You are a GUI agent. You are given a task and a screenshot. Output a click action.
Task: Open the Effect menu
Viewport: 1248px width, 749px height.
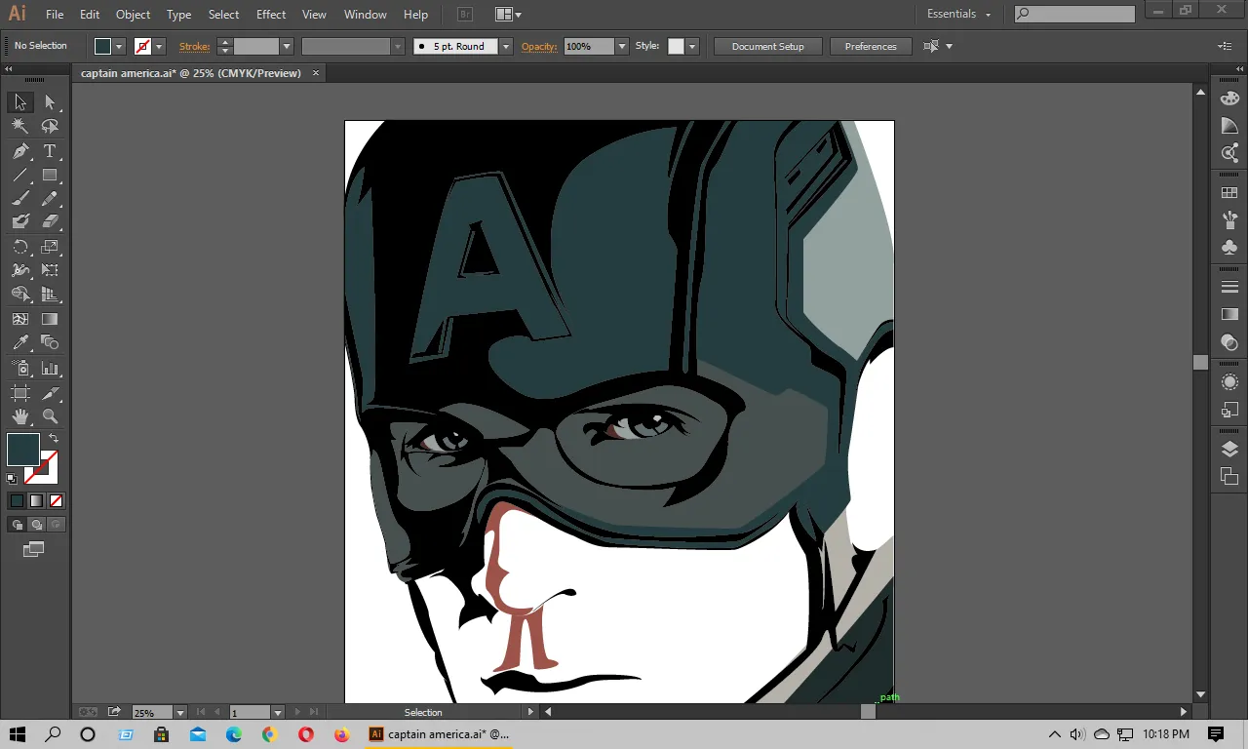click(271, 15)
